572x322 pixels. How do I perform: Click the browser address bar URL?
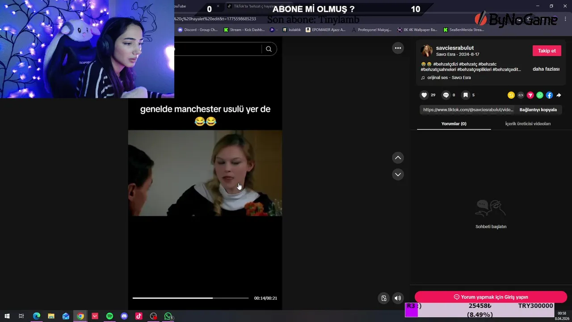tap(215, 19)
